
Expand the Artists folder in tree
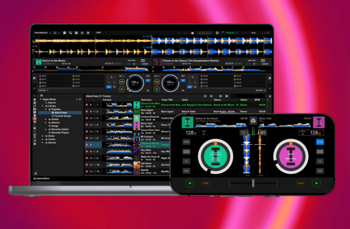click(46, 119)
